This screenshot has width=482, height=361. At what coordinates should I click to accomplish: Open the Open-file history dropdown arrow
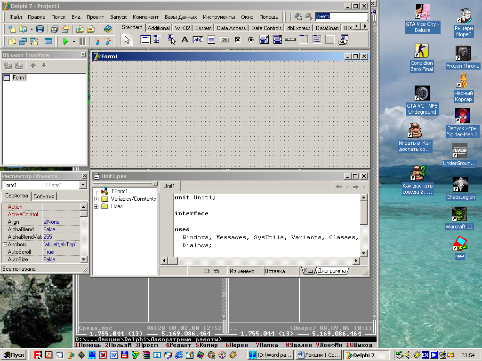(32, 29)
